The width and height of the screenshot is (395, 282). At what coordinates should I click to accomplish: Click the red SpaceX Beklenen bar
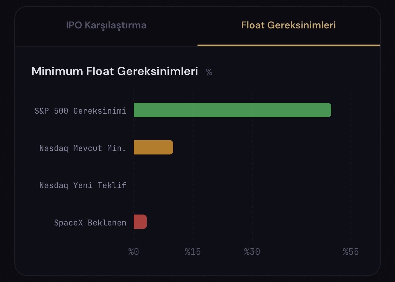140,222
